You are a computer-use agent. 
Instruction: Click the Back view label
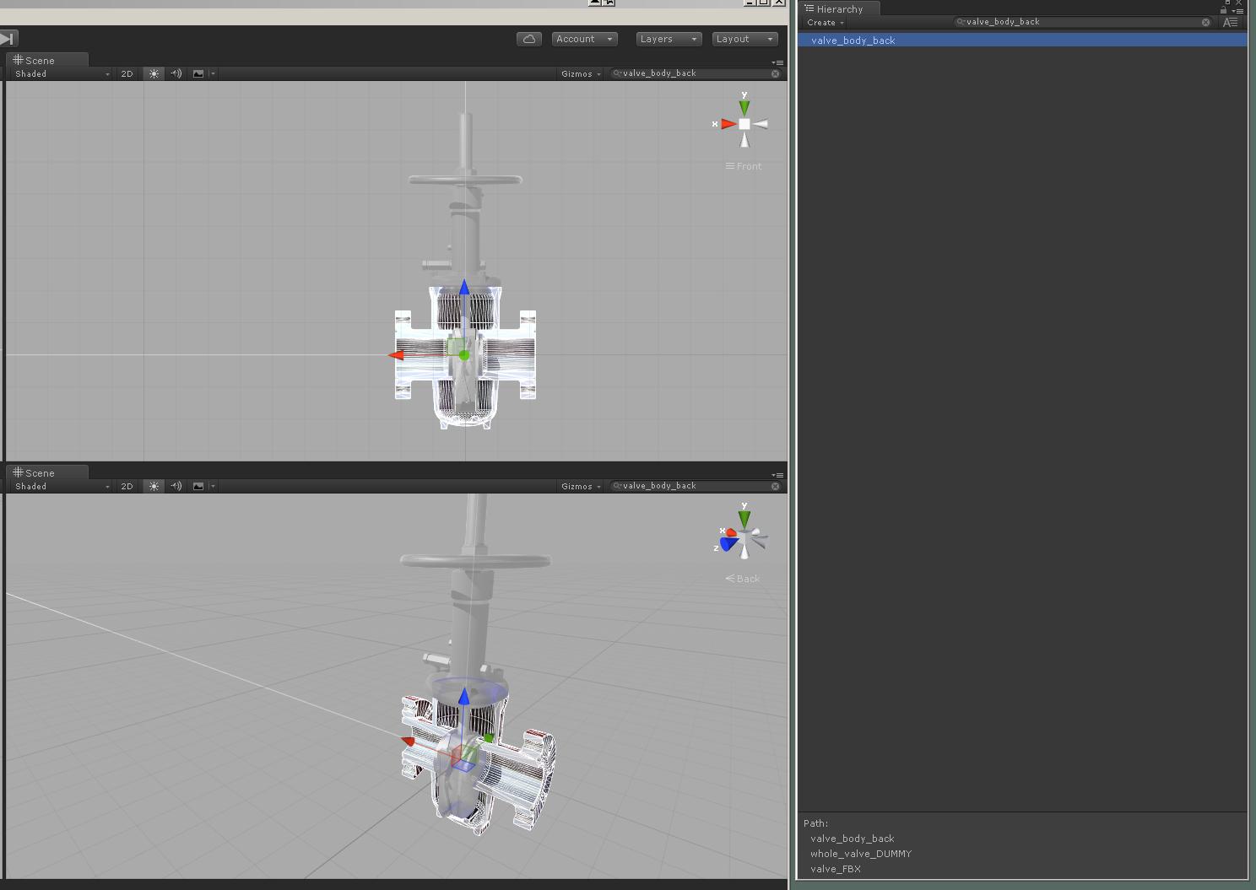[743, 579]
